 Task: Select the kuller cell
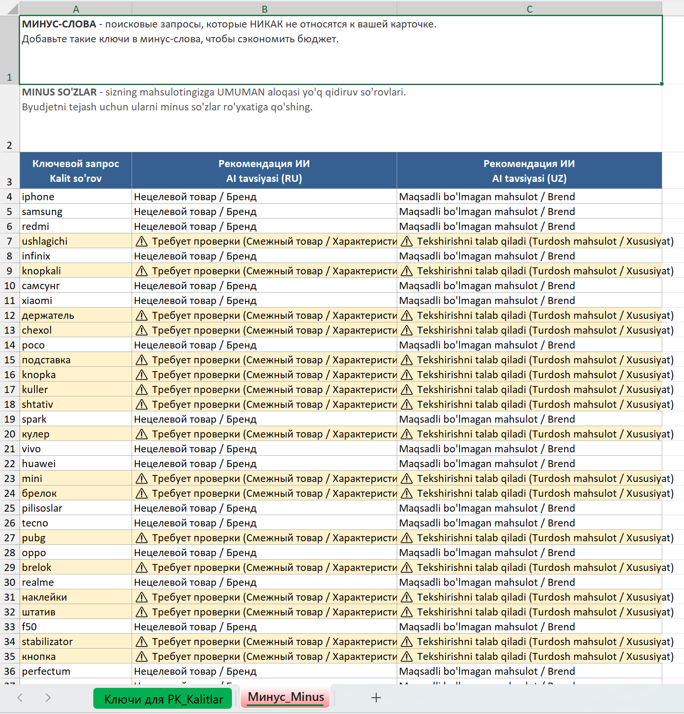(76, 389)
